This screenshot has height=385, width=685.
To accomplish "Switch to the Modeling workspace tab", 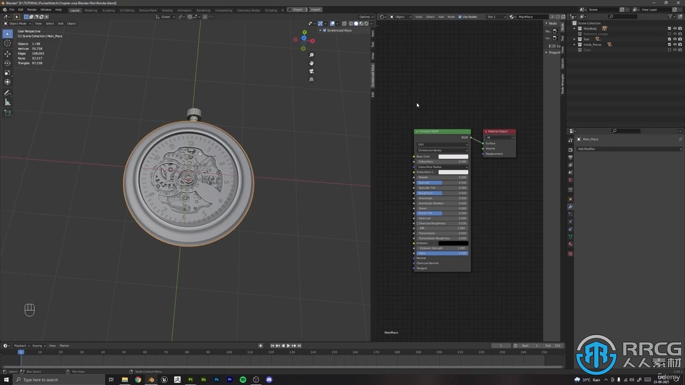I will tap(91, 10).
